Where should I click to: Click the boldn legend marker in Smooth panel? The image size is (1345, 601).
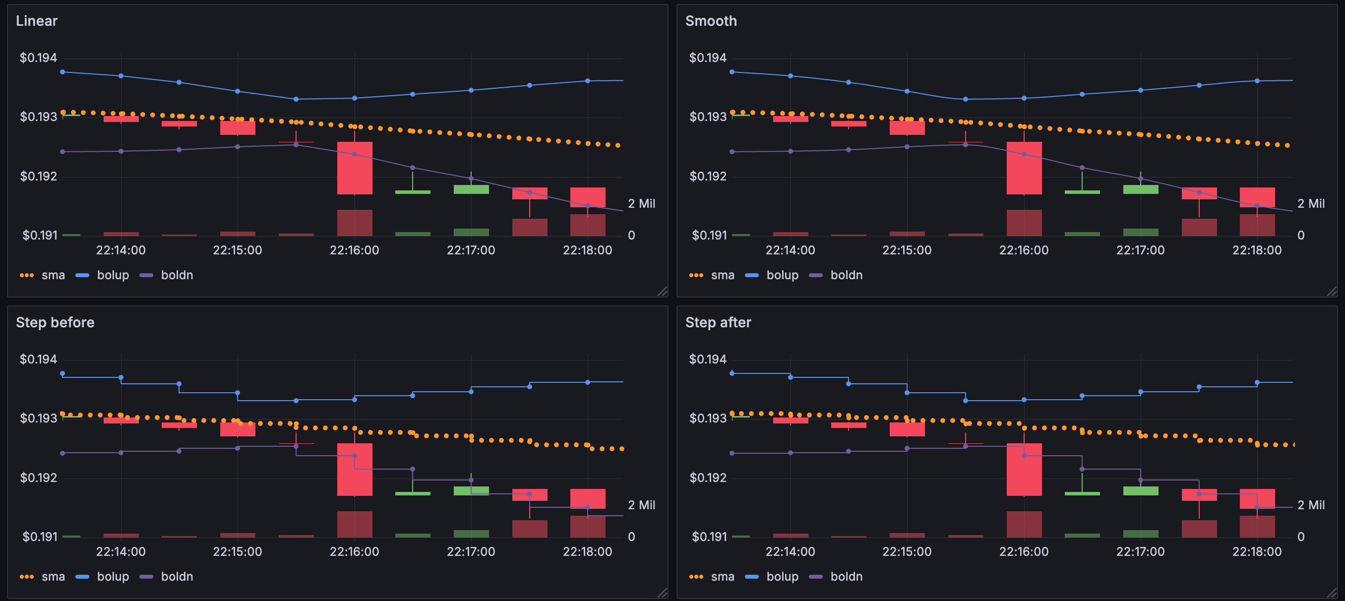(x=815, y=275)
